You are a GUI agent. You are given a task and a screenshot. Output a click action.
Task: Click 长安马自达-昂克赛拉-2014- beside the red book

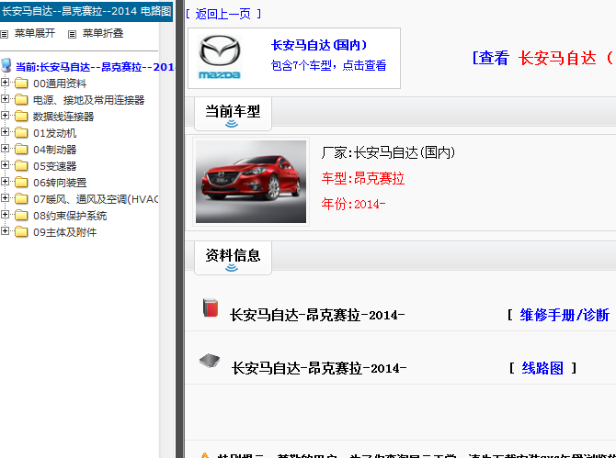pos(317,315)
